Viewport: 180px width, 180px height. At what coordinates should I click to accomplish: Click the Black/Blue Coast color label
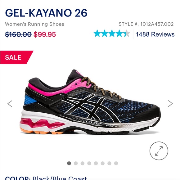point(60,178)
